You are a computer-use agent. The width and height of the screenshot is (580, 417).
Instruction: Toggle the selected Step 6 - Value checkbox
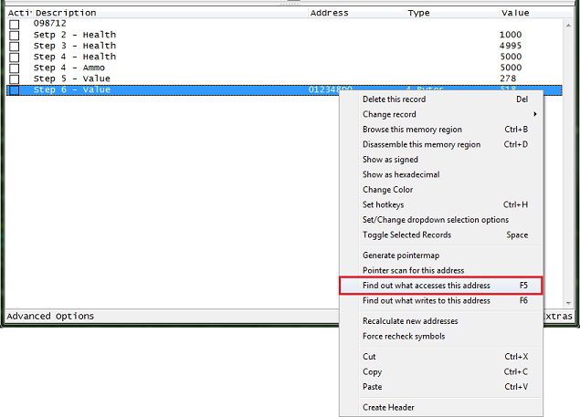coord(14,90)
